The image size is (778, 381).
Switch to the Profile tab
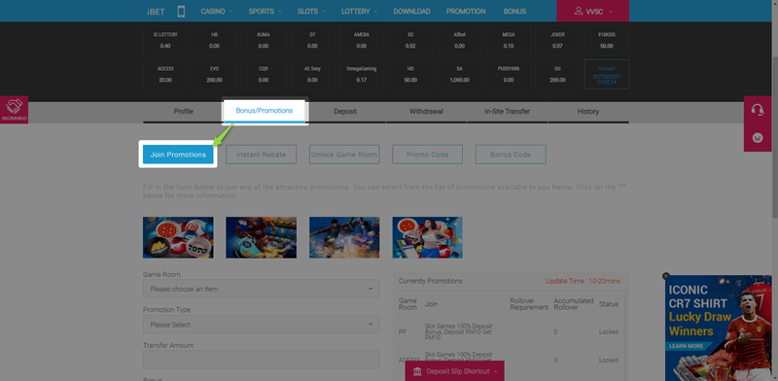click(183, 112)
